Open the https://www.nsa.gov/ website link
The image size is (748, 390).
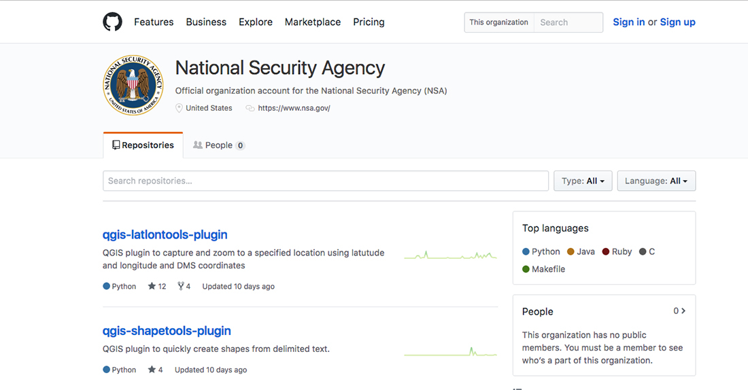pyautogui.click(x=294, y=108)
